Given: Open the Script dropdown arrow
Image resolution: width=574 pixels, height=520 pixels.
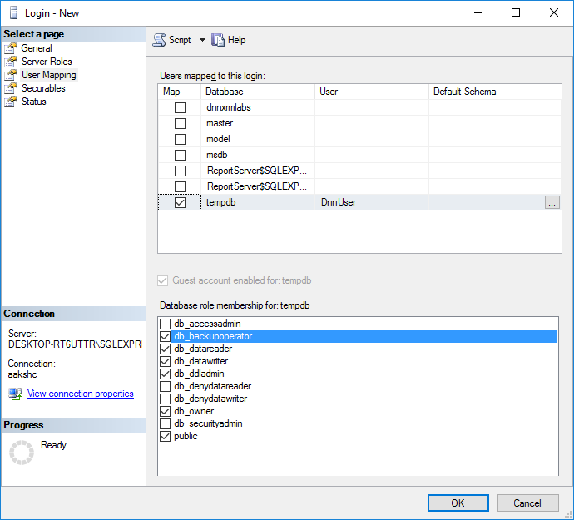Looking at the screenshot, I should [x=202, y=40].
